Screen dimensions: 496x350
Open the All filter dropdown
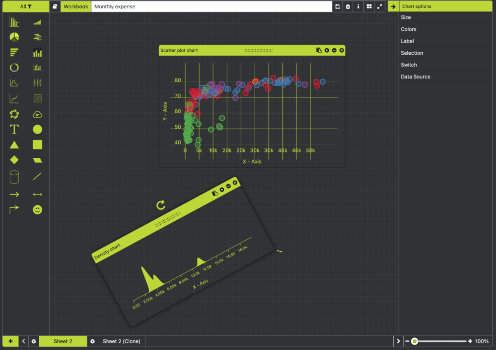click(26, 6)
